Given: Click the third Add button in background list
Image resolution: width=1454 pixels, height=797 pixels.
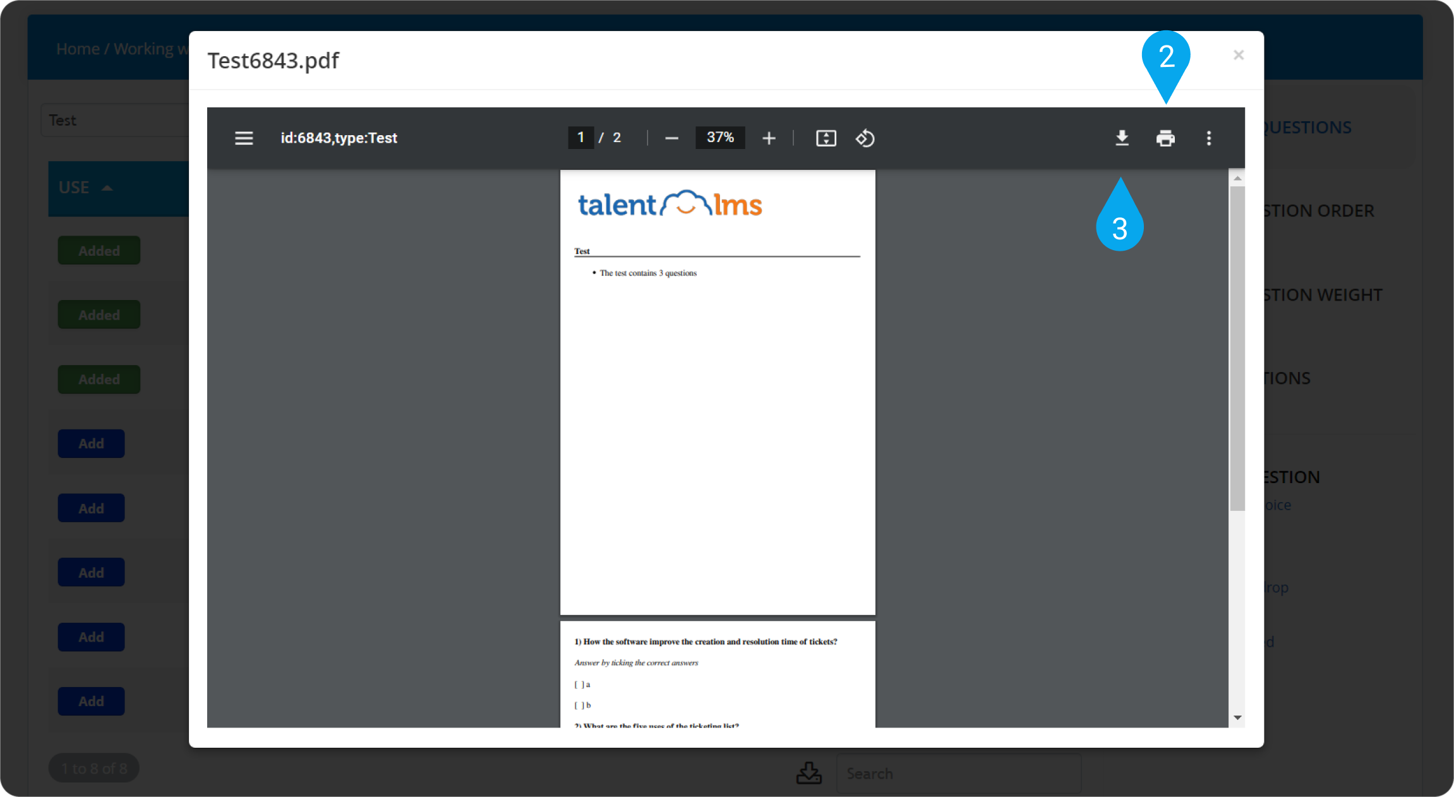Looking at the screenshot, I should (91, 572).
